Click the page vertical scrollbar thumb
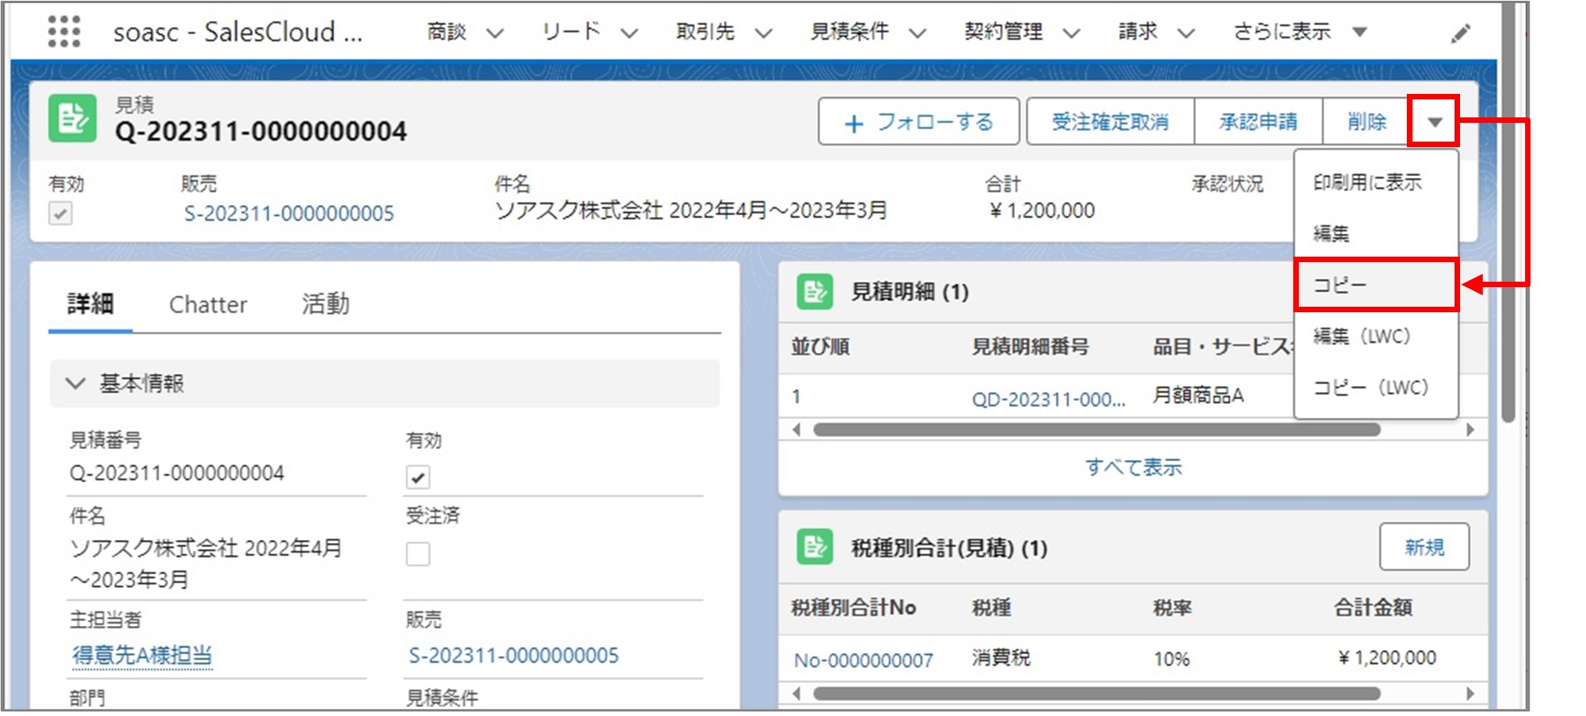Image resolution: width=1586 pixels, height=716 pixels. point(1509,211)
